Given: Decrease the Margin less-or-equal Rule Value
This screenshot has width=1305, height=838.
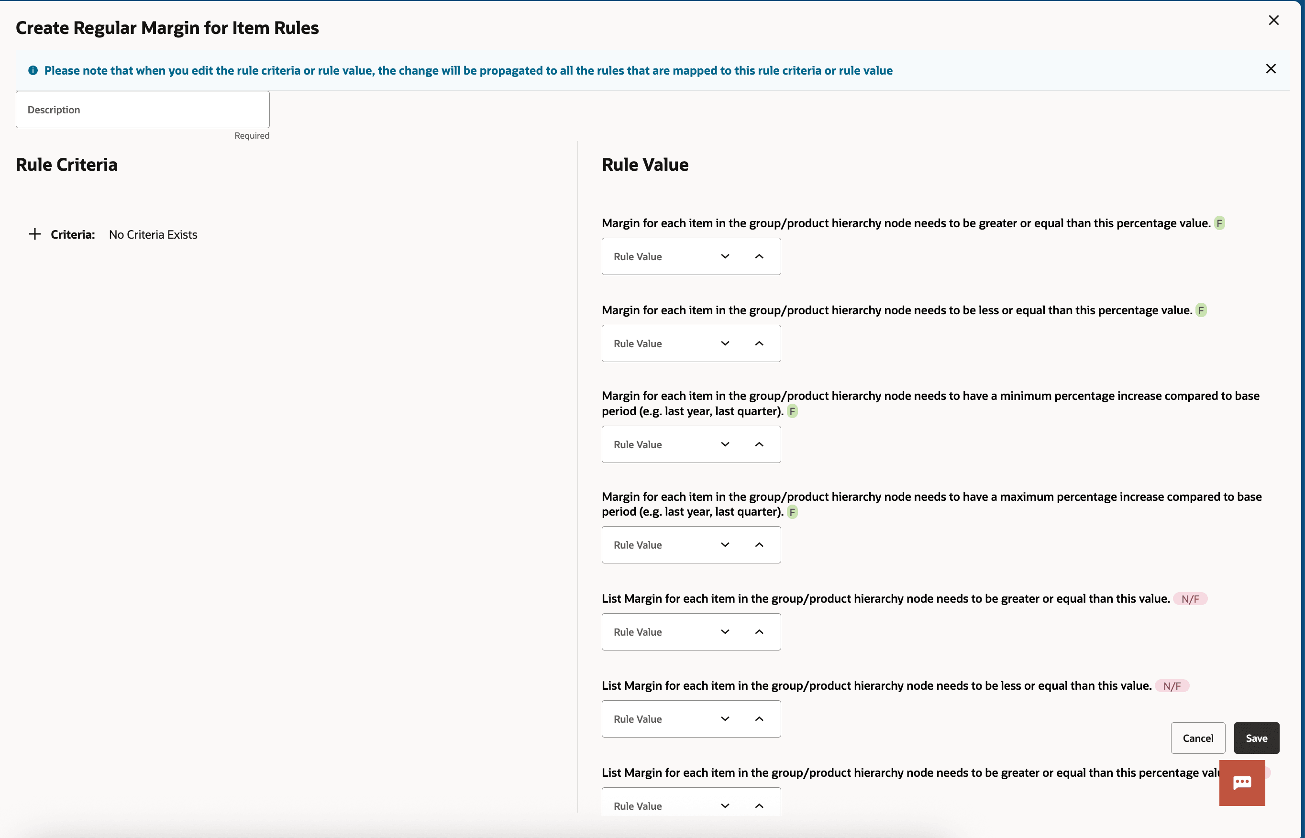Looking at the screenshot, I should pyautogui.click(x=725, y=343).
